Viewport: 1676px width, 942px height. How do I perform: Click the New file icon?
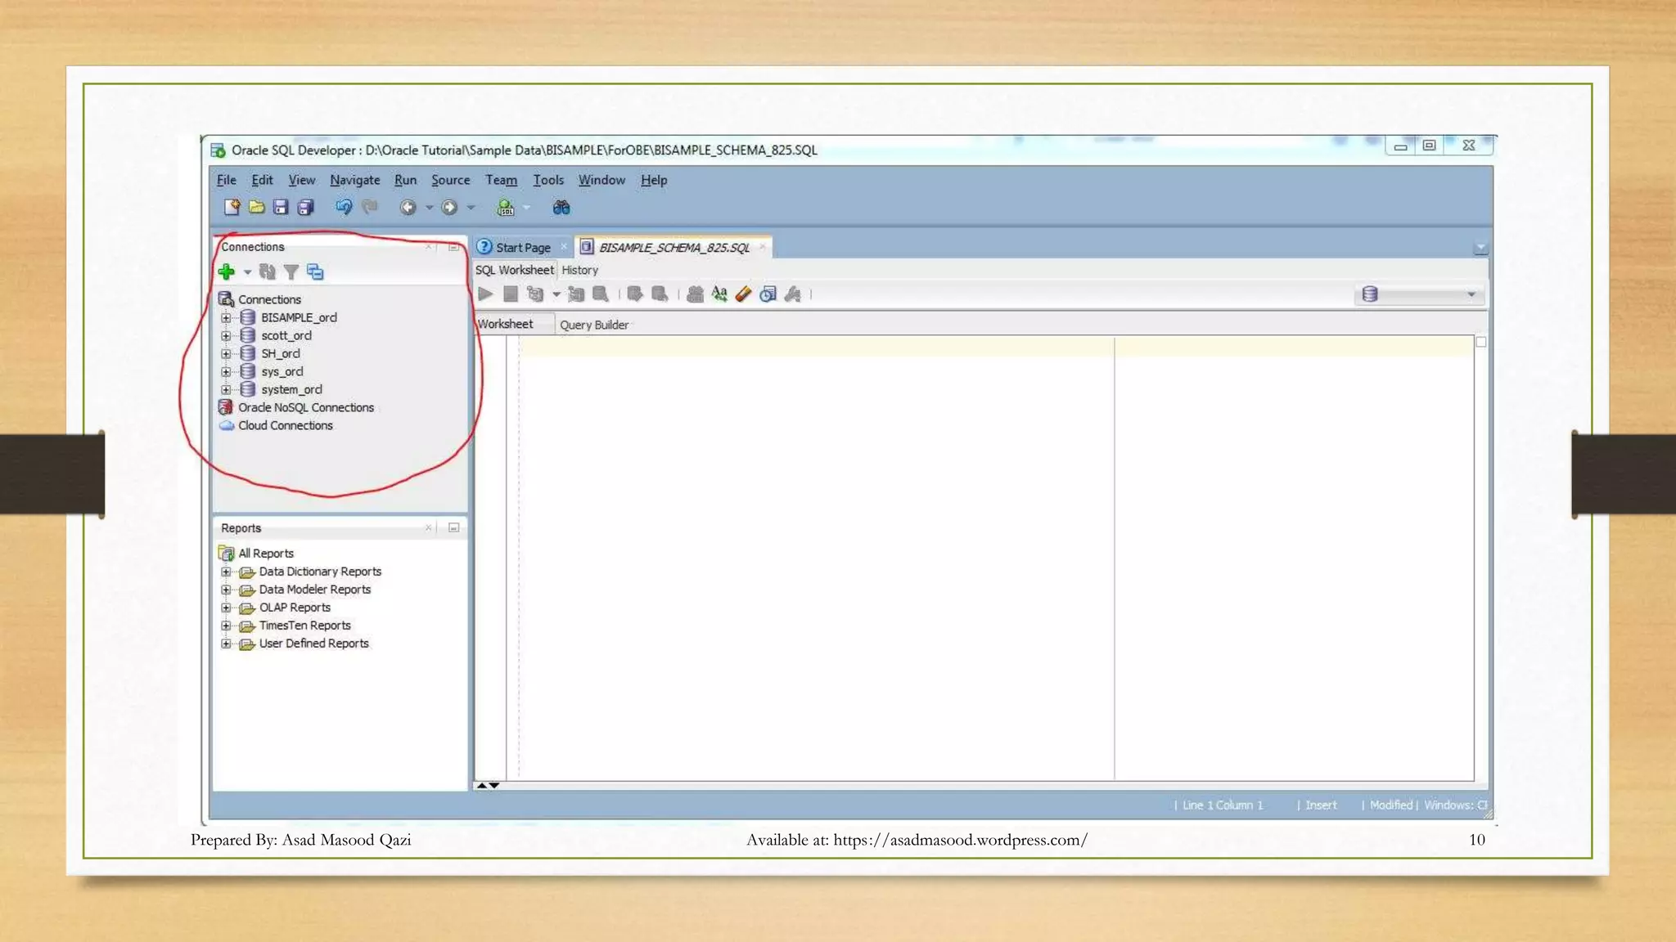[x=232, y=208]
